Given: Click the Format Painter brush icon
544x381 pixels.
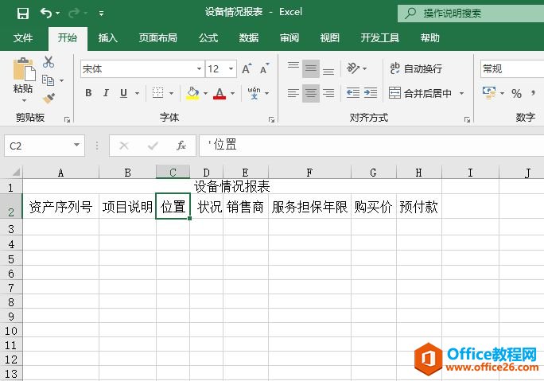Looking at the screenshot, I should [49, 99].
